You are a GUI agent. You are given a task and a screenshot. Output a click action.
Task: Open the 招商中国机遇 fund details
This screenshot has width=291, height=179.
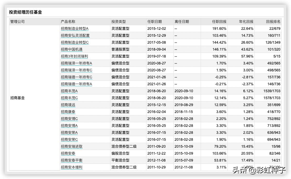click(x=71, y=49)
